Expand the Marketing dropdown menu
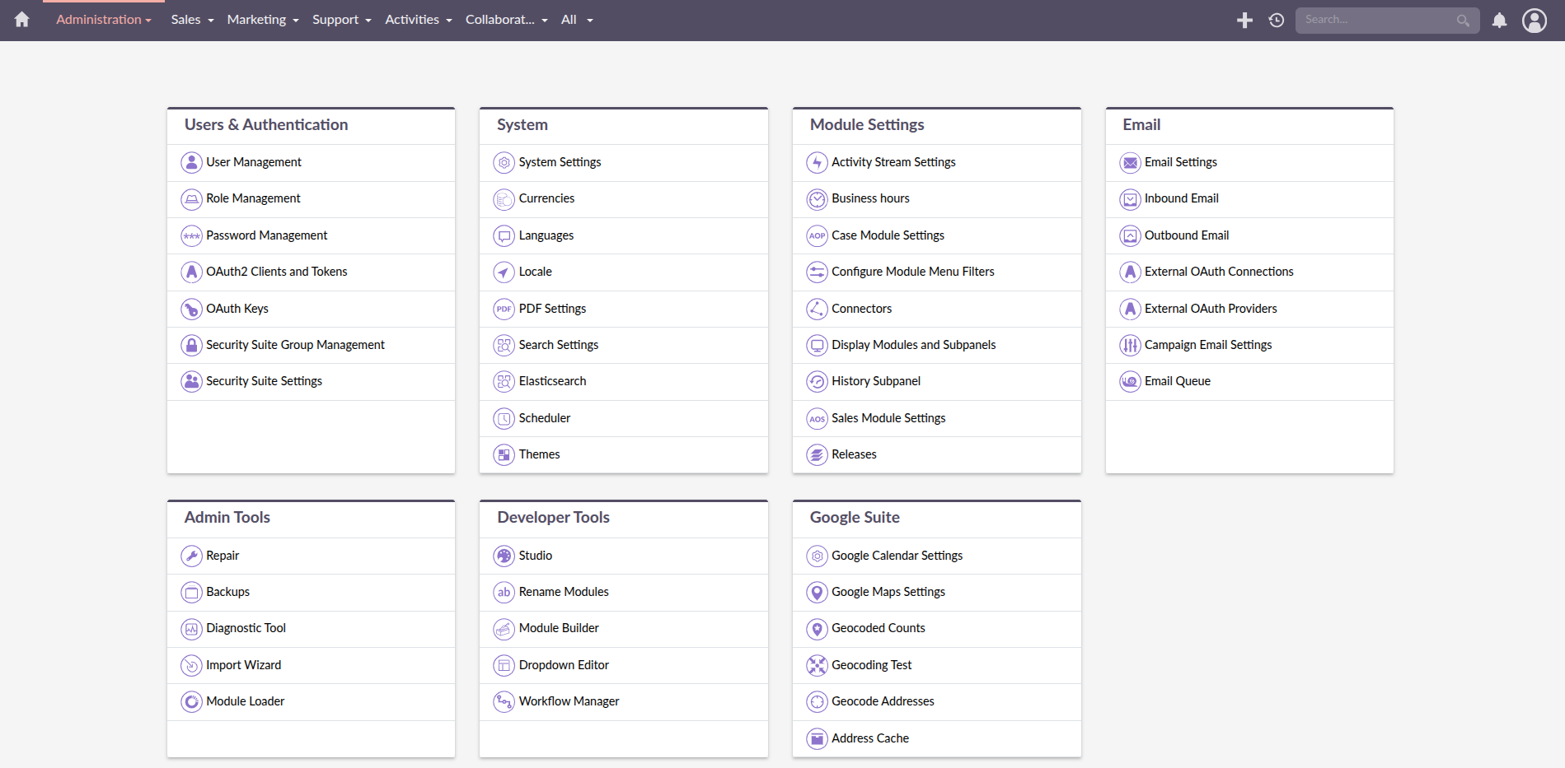 coord(263,20)
